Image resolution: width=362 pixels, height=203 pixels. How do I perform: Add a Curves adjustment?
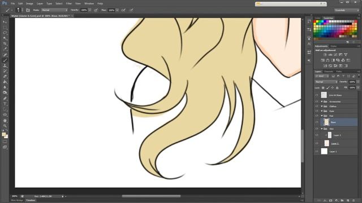pos(335,55)
